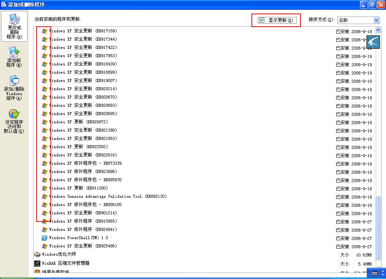
Task: Select Windows XP 修补程序包 - KB886185
Action: [85, 205]
